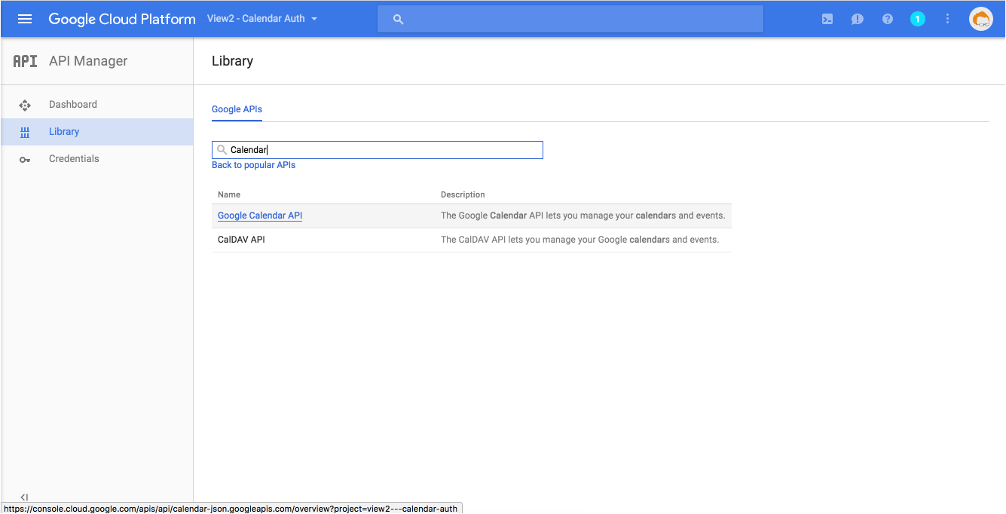Open the View2 - Calendar Auth project dropdown
The height and width of the screenshot is (514, 1006).
tap(262, 19)
